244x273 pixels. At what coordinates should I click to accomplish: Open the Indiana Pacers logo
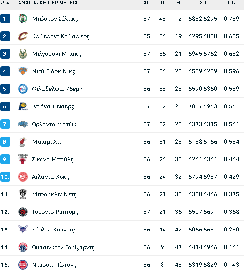tap(23, 106)
